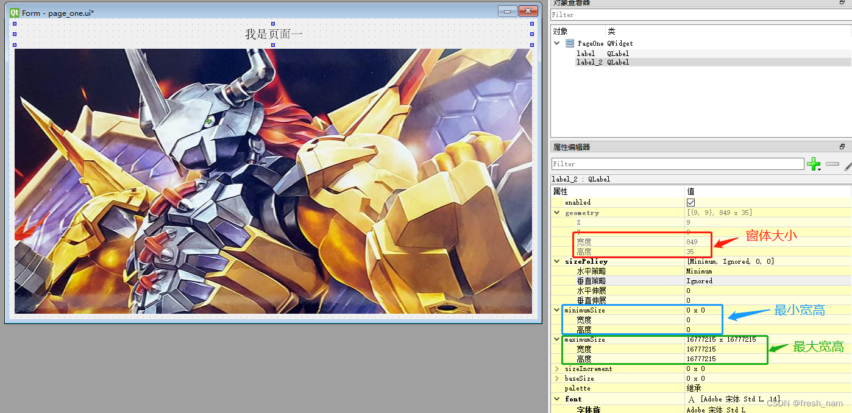The image size is (852, 413).
Task: Click the geometry 高度 value 35
Action: point(690,252)
